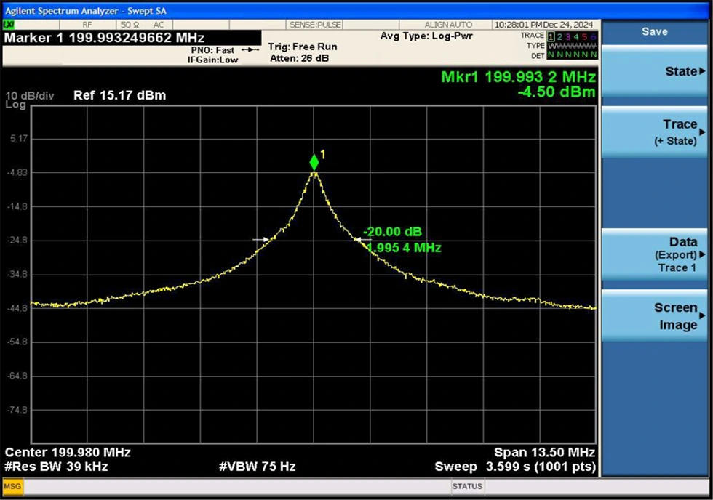Select the Screen Image softkey
Screen dimensions: 713x500
click(655, 316)
